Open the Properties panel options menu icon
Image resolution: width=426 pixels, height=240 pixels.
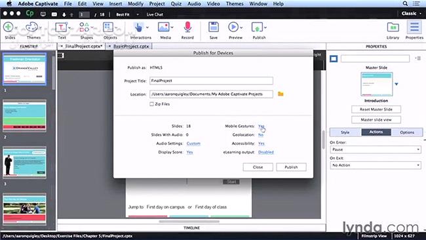click(418, 58)
